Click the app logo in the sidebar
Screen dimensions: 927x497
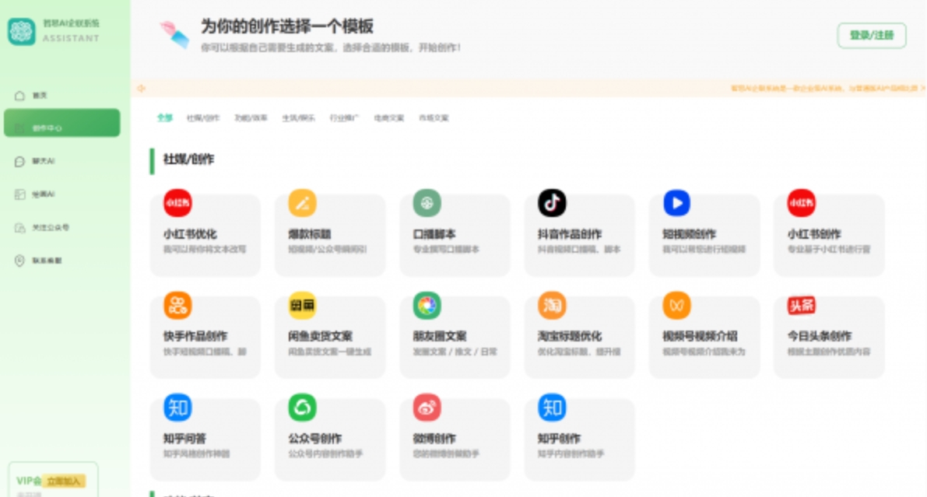(x=21, y=31)
